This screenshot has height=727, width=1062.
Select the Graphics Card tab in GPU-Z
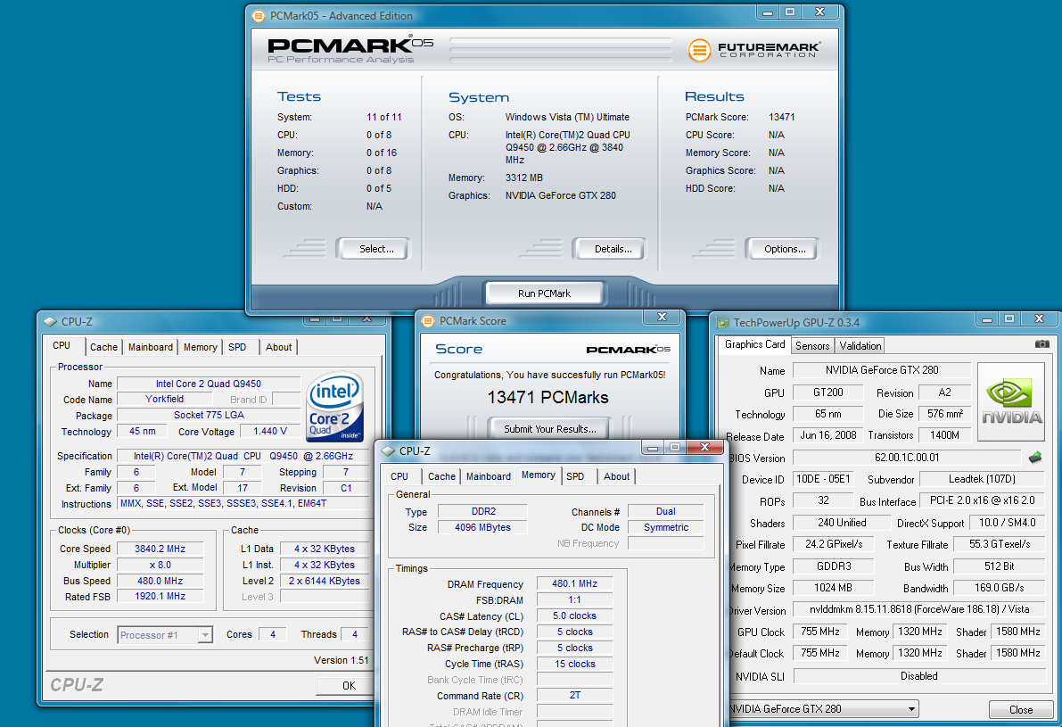click(x=754, y=344)
